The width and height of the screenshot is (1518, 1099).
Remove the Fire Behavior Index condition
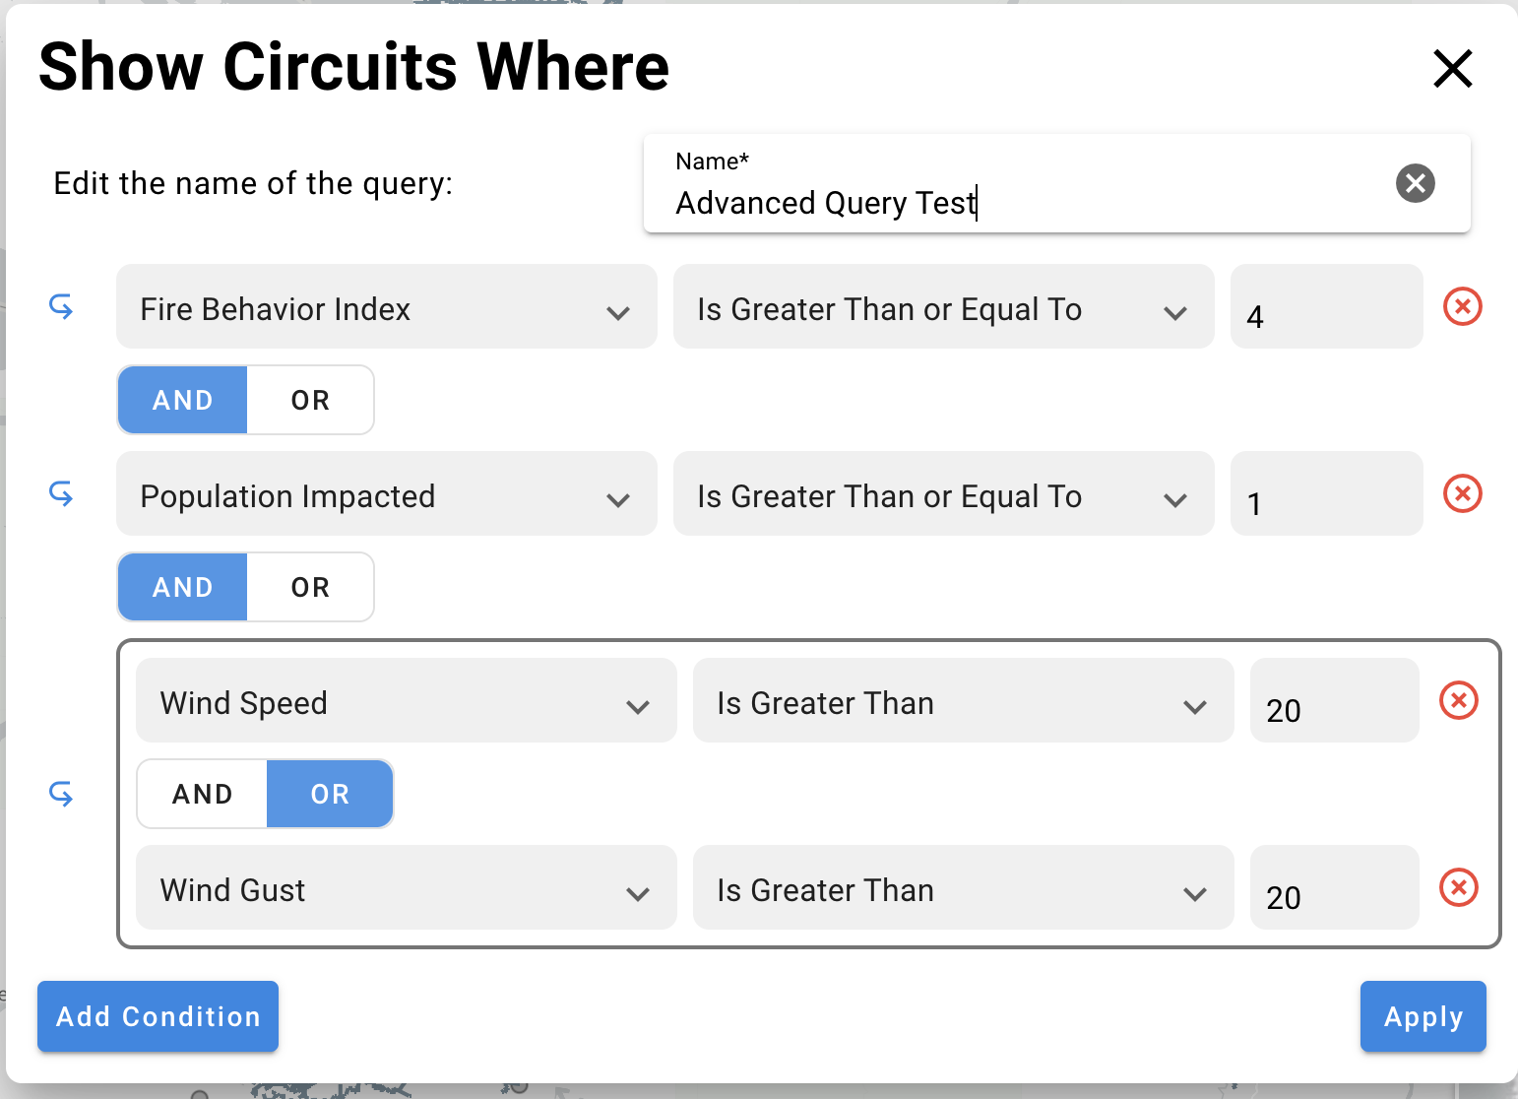(1462, 306)
